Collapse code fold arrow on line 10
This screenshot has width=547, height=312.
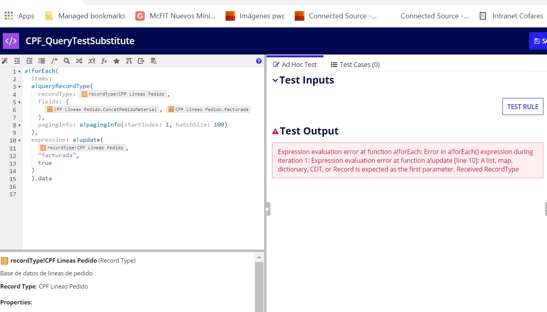[19, 140]
